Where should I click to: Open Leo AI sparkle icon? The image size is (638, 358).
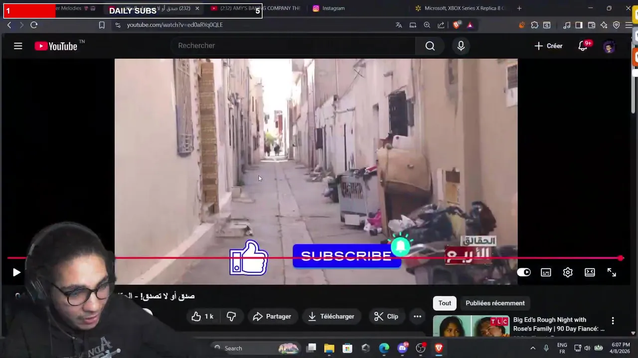click(x=604, y=25)
